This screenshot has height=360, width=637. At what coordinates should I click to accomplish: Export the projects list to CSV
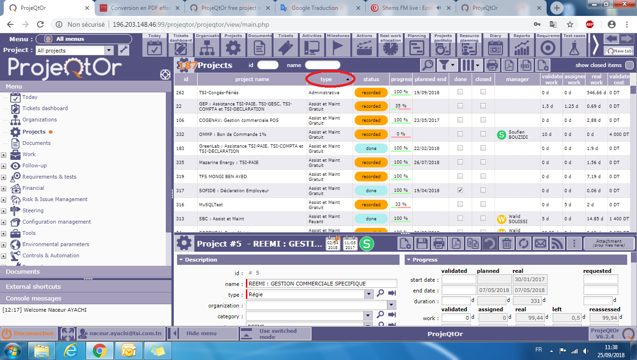pyautogui.click(x=526, y=65)
